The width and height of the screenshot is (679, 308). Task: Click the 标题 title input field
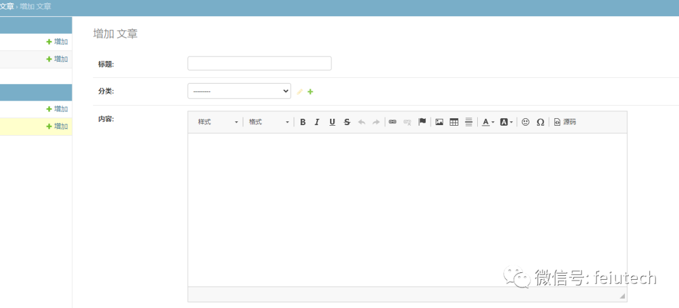point(259,63)
